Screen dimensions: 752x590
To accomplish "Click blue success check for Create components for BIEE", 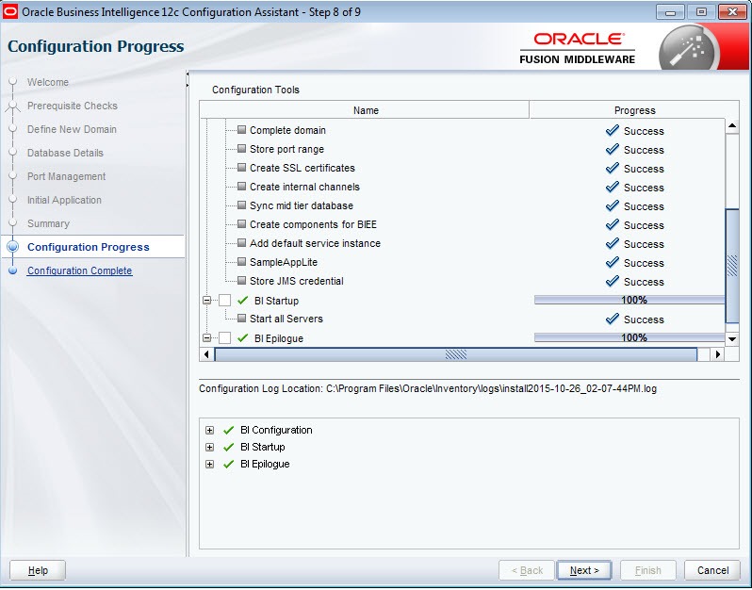I will tap(612, 224).
